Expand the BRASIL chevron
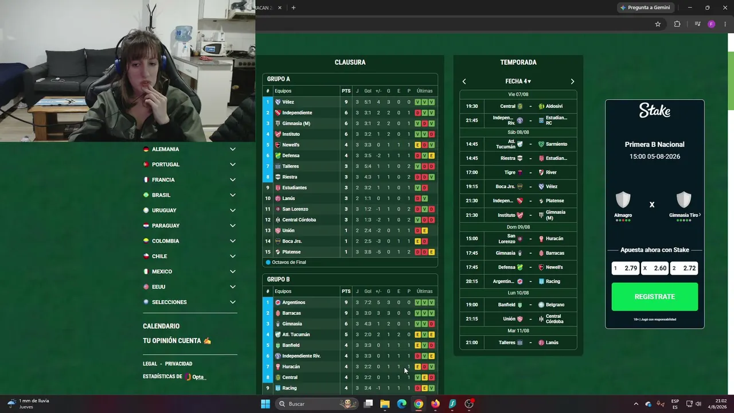This screenshot has height=413, width=734. 233,195
